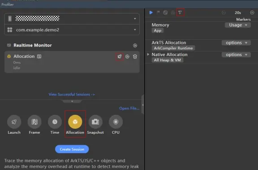
Task: Start recording with the blue play button
Action: pos(151,13)
